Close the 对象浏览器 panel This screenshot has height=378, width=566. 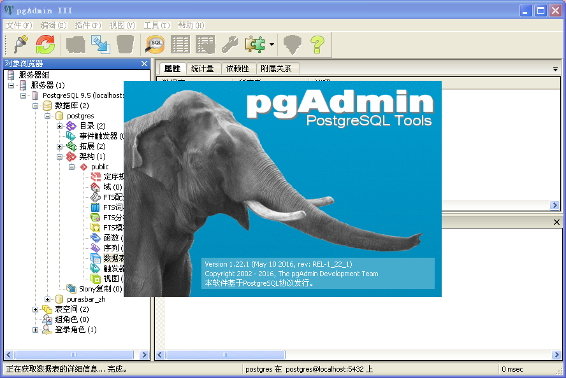click(145, 64)
